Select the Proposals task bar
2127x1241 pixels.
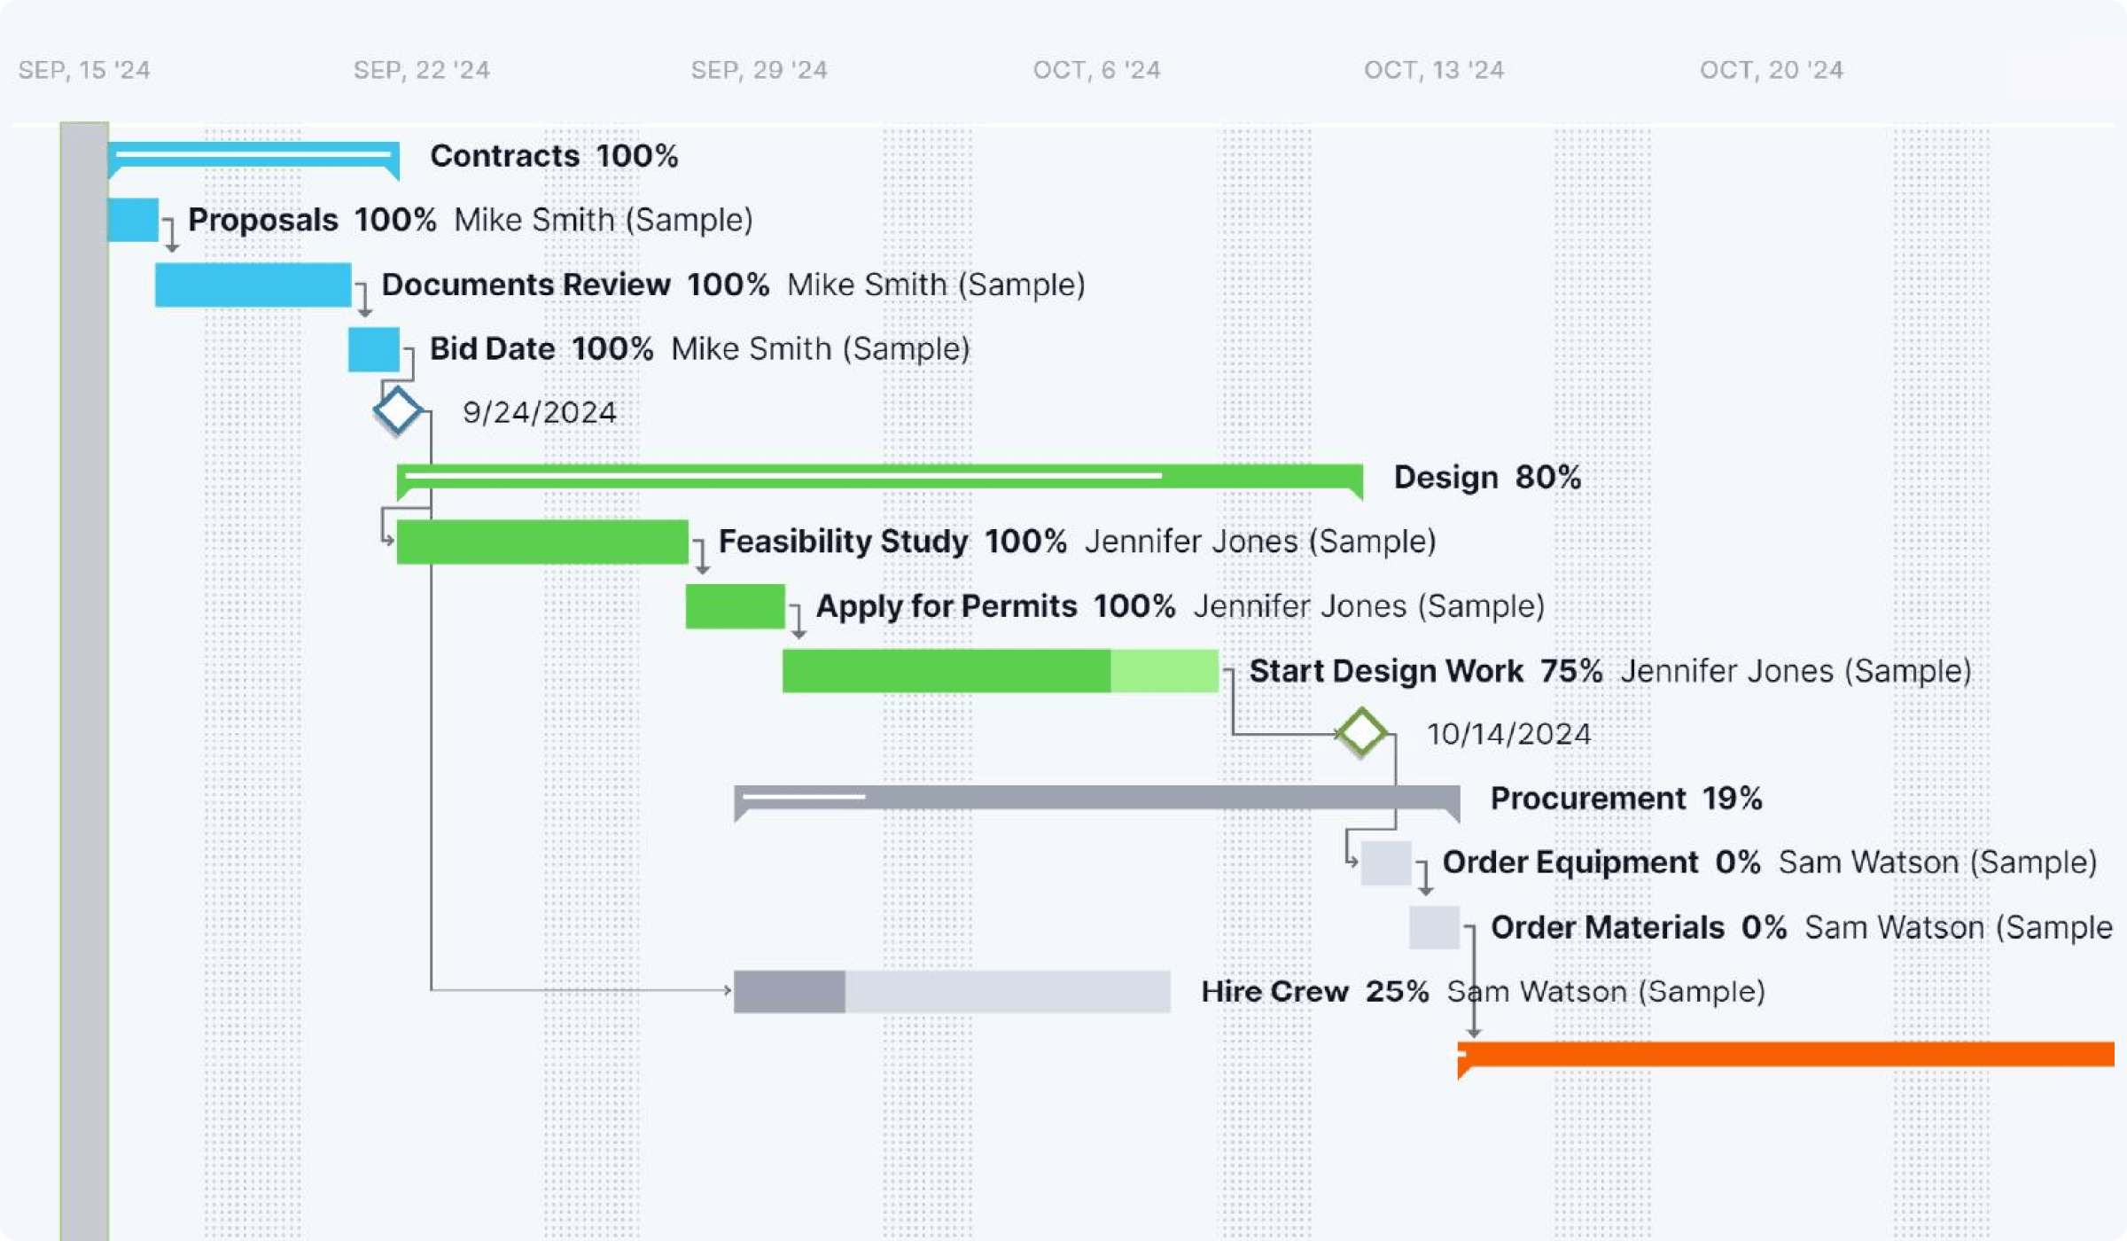tap(133, 220)
